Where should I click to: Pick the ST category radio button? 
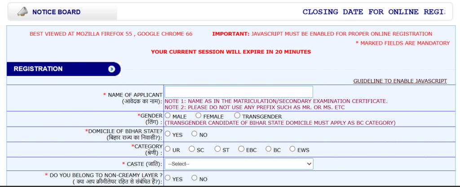click(217, 149)
